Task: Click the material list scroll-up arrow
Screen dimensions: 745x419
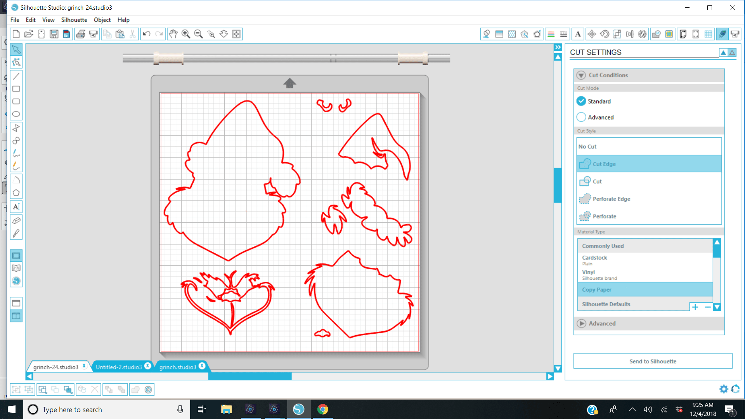Action: pyautogui.click(x=717, y=242)
